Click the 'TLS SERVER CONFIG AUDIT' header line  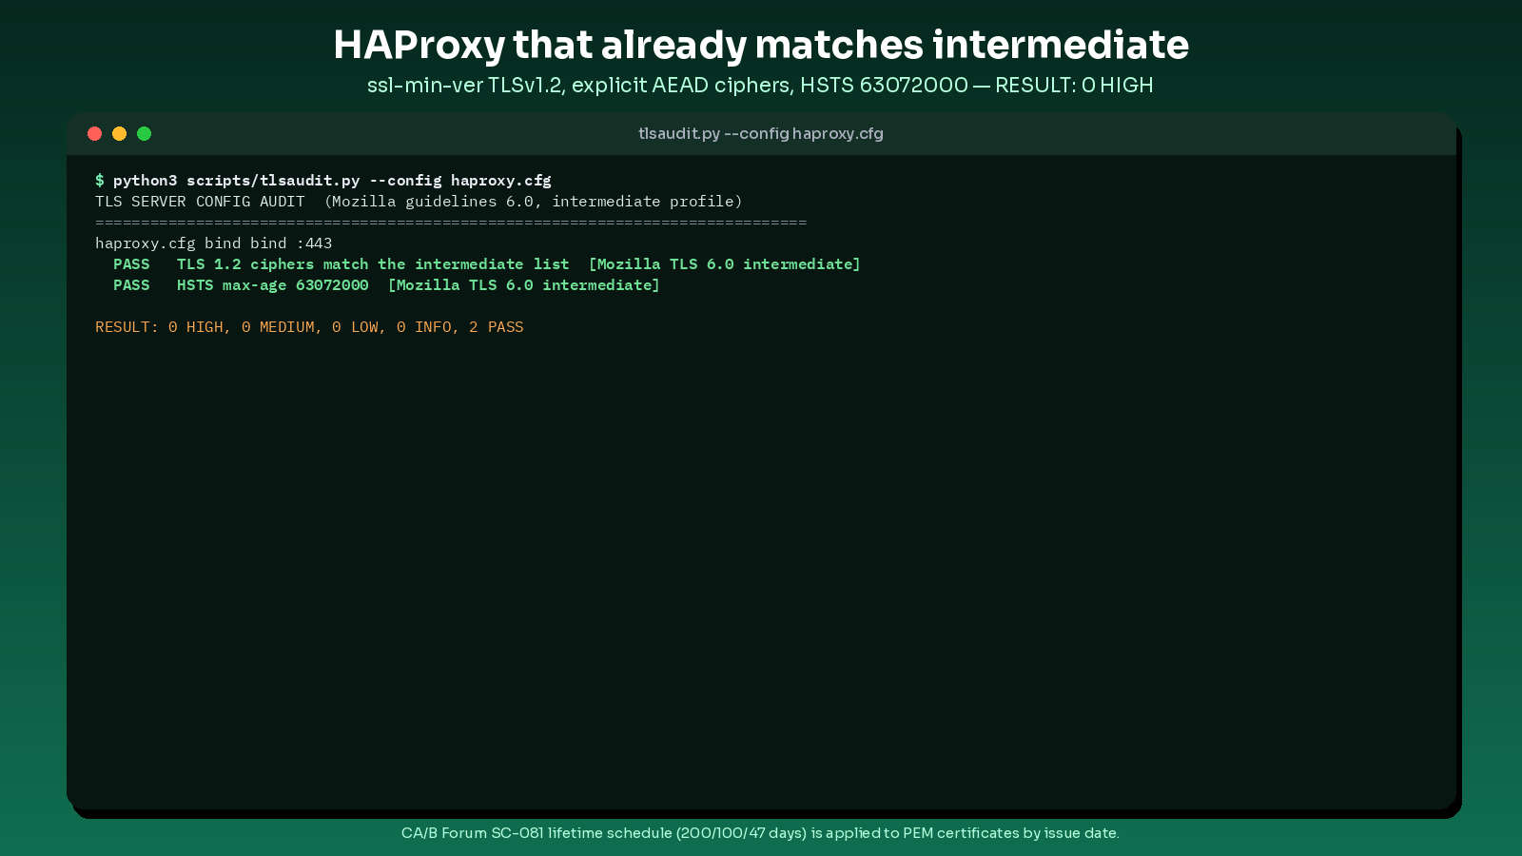pos(419,201)
